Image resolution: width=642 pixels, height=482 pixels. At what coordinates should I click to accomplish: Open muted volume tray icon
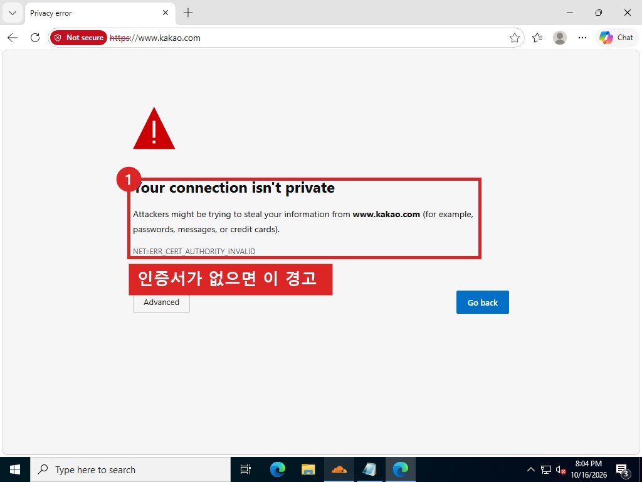[x=561, y=469]
